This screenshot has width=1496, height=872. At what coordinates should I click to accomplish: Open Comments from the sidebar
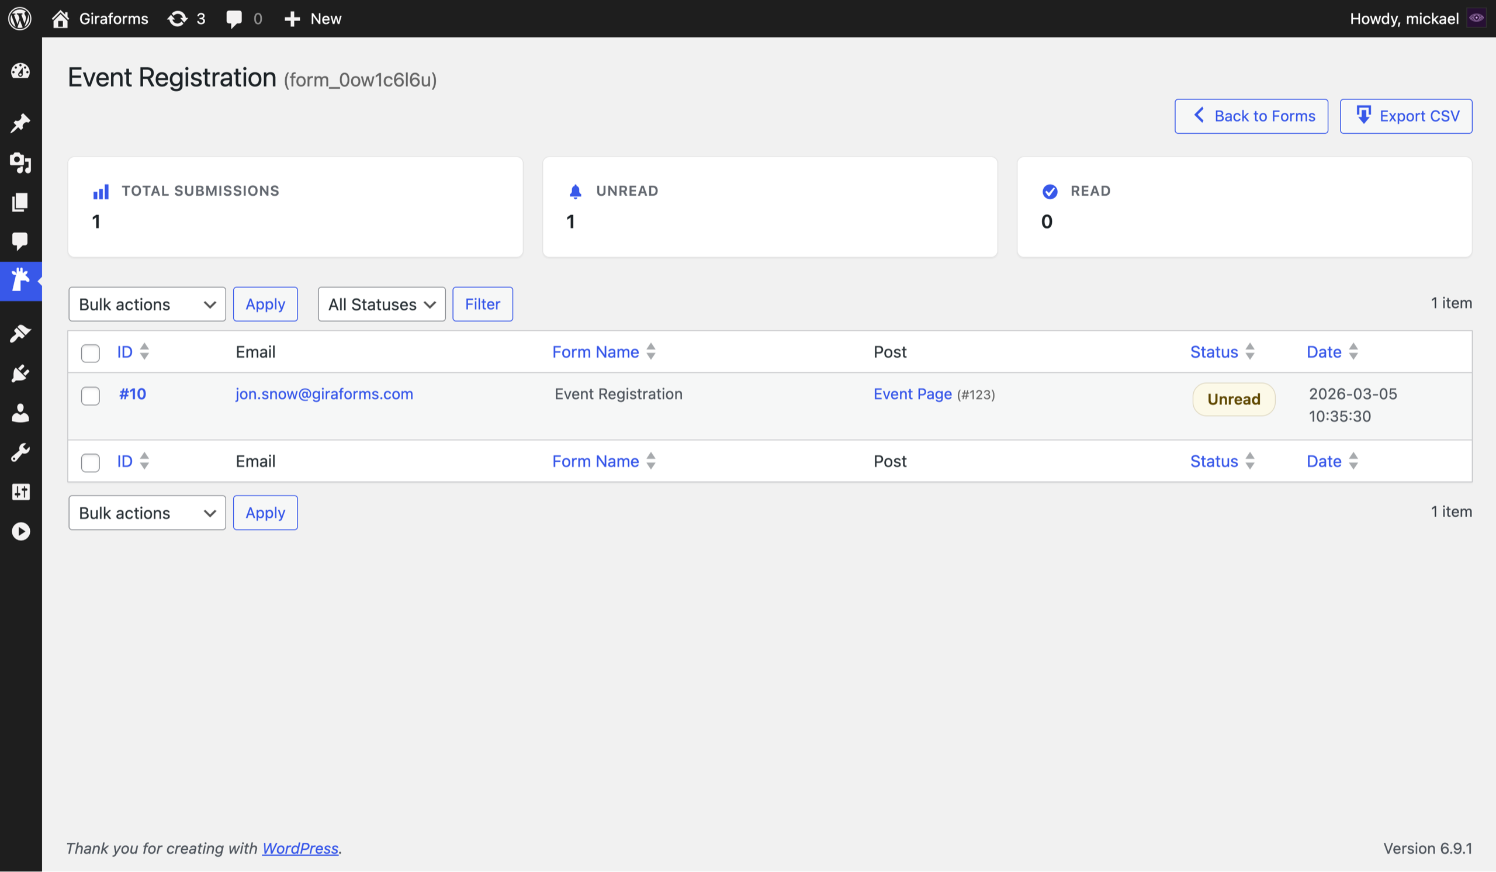click(x=21, y=241)
